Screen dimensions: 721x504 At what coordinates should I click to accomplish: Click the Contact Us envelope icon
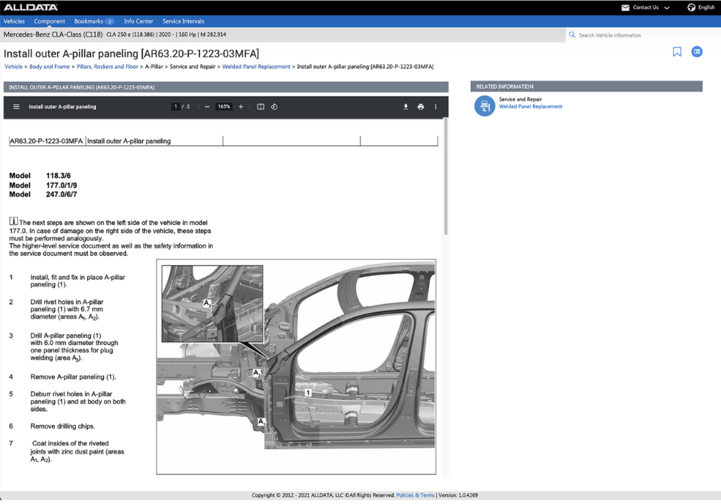(625, 7)
